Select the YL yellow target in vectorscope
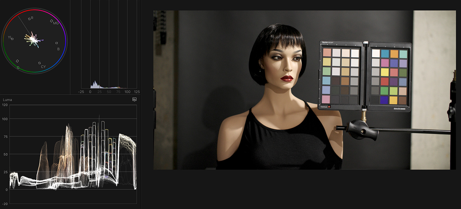The width and height of the screenshot is (461, 209). click(12, 39)
